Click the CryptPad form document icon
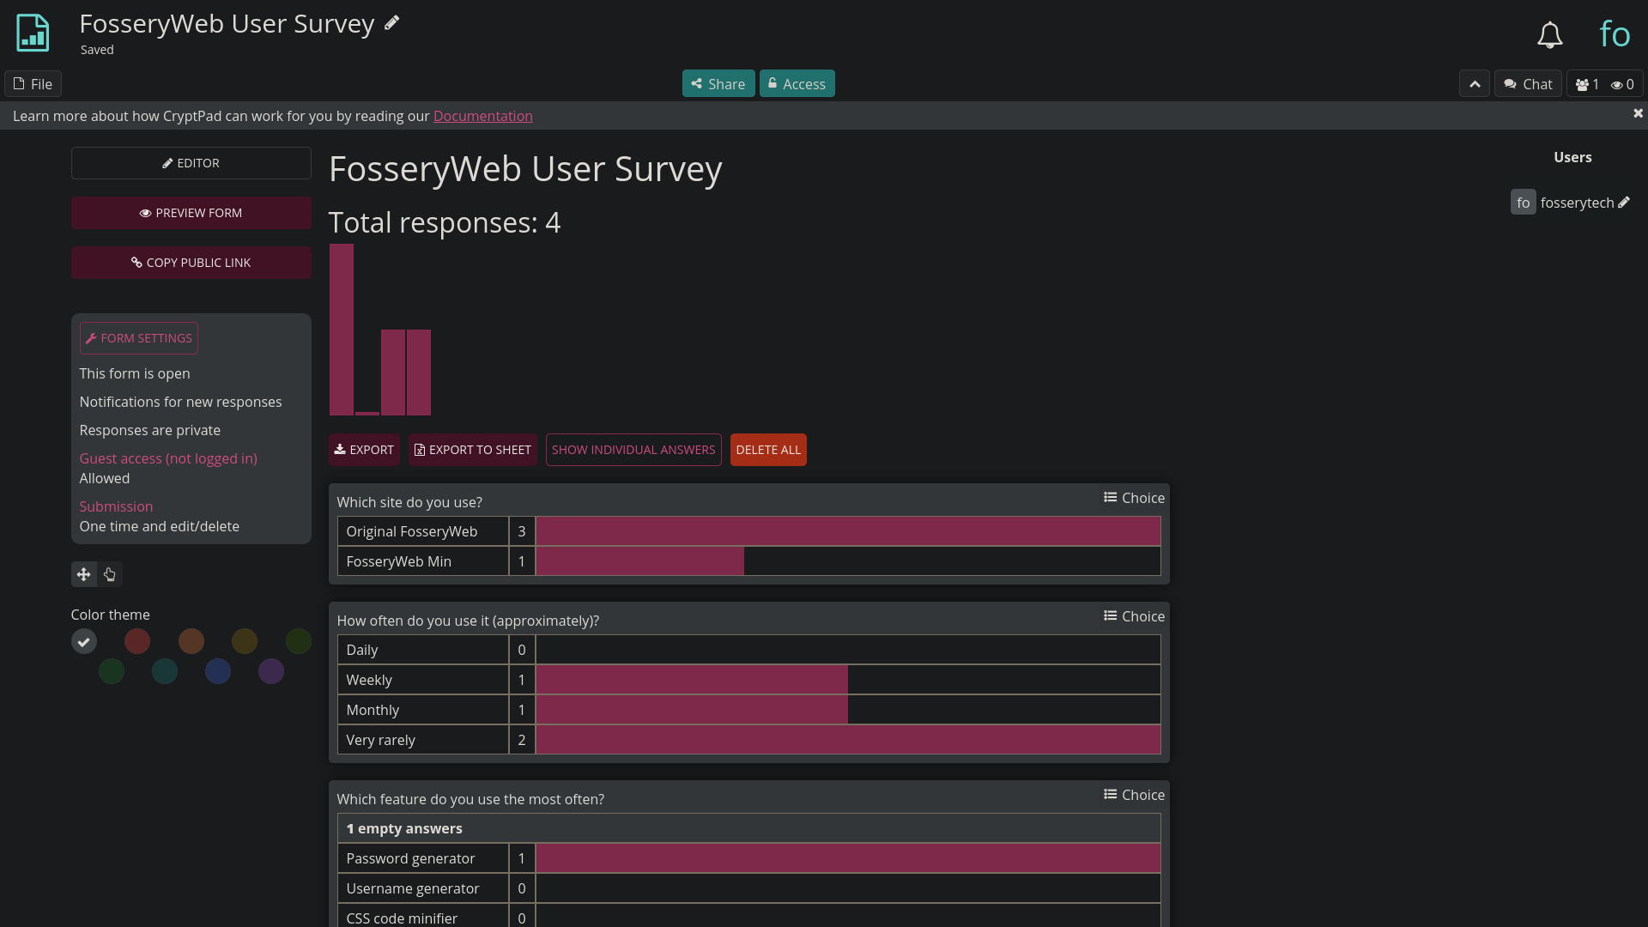The width and height of the screenshot is (1648, 927). [x=33, y=33]
